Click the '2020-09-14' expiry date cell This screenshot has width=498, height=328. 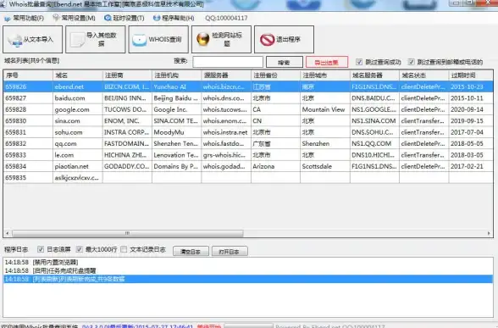[x=471, y=109]
